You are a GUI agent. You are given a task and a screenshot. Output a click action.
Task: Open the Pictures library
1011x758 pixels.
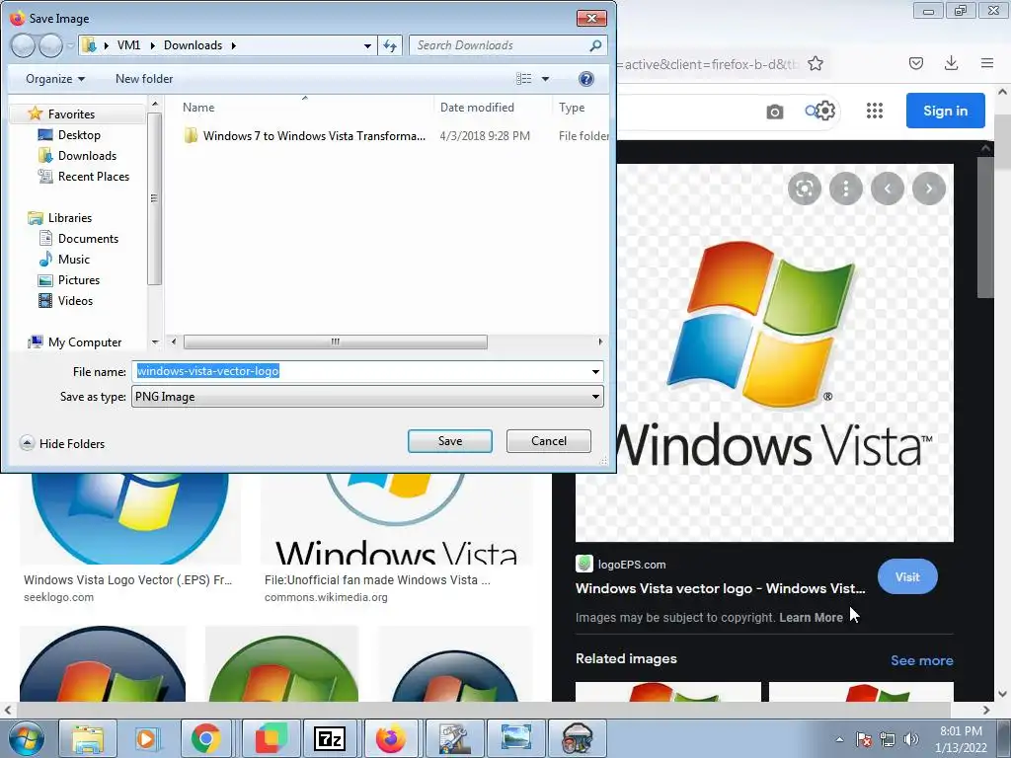point(79,279)
